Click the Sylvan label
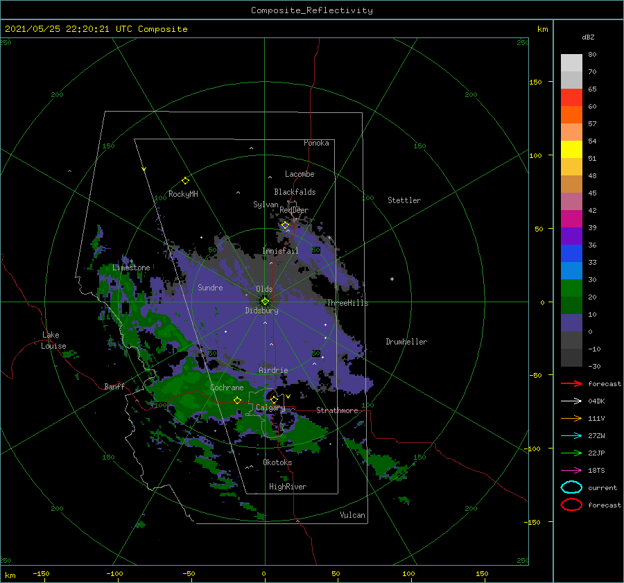The height and width of the screenshot is (583, 624). click(266, 205)
